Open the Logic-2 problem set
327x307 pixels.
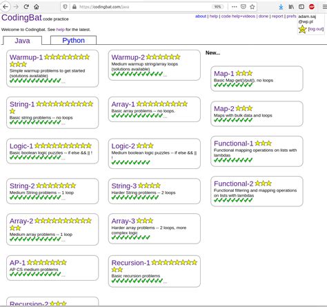click(x=123, y=146)
